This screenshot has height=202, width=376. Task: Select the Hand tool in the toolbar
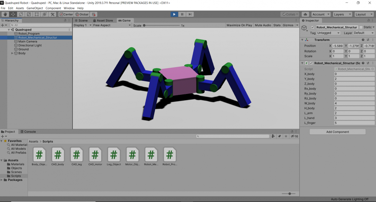pyautogui.click(x=5, y=14)
